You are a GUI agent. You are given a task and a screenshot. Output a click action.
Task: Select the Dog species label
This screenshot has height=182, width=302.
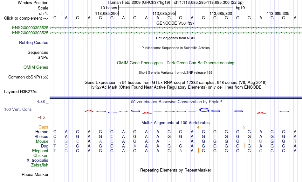coord(45,146)
